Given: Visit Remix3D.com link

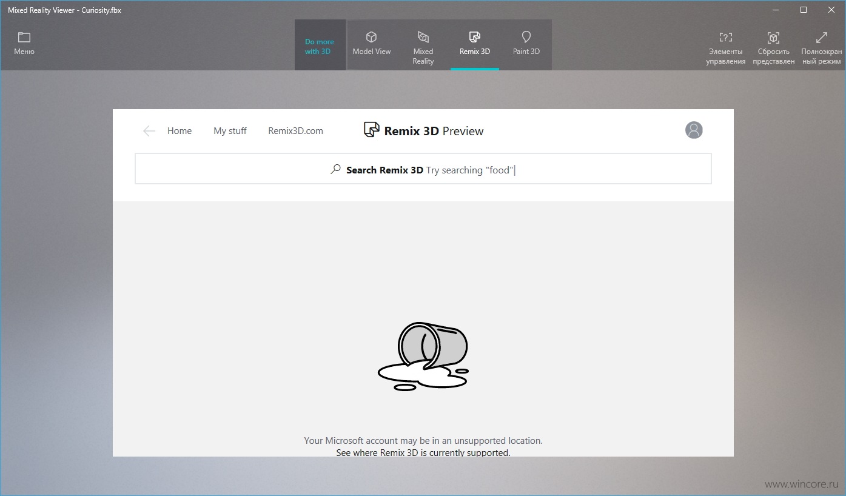Looking at the screenshot, I should point(296,131).
